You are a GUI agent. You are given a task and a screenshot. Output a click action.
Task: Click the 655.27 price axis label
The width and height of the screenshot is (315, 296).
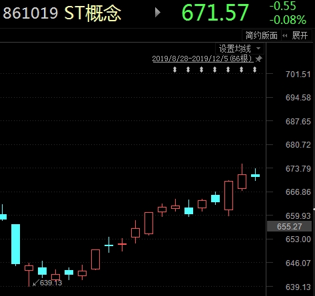(289, 226)
